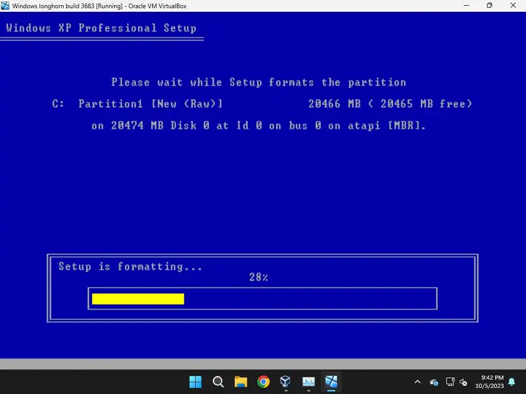Click the 28% progress value
The height and width of the screenshot is (394, 526).
coord(259,277)
